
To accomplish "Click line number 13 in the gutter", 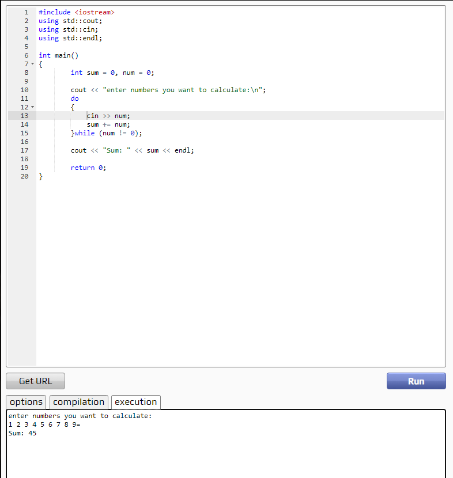I will pos(24,116).
